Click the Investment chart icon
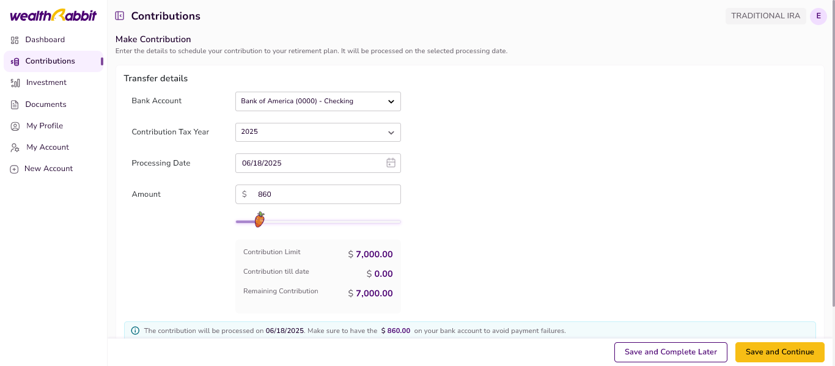835x366 pixels. pos(15,83)
